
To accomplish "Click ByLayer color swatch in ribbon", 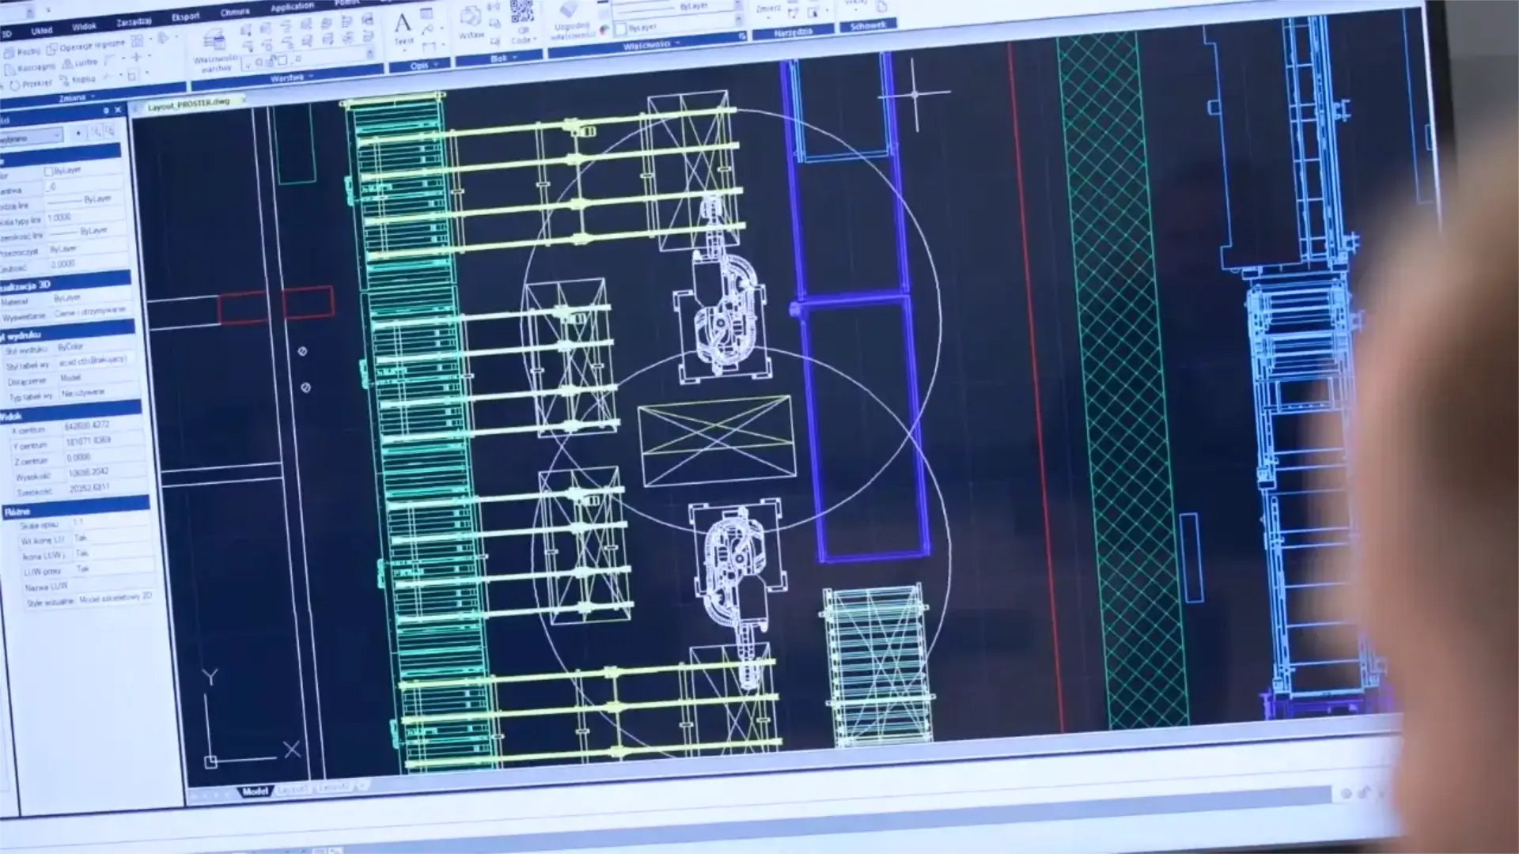I will pos(621,29).
